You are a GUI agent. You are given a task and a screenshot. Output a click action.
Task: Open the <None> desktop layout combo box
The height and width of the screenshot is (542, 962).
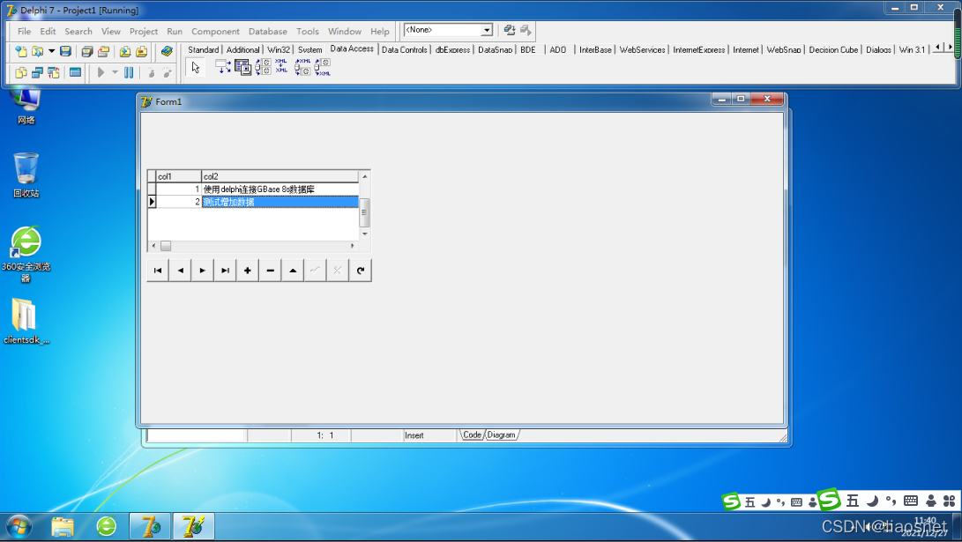click(x=448, y=29)
